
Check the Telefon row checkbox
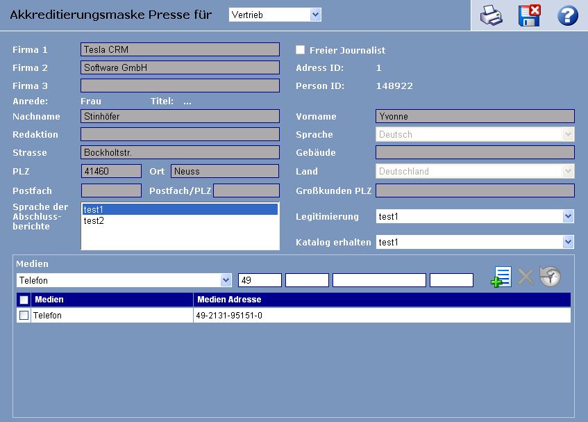pos(24,316)
